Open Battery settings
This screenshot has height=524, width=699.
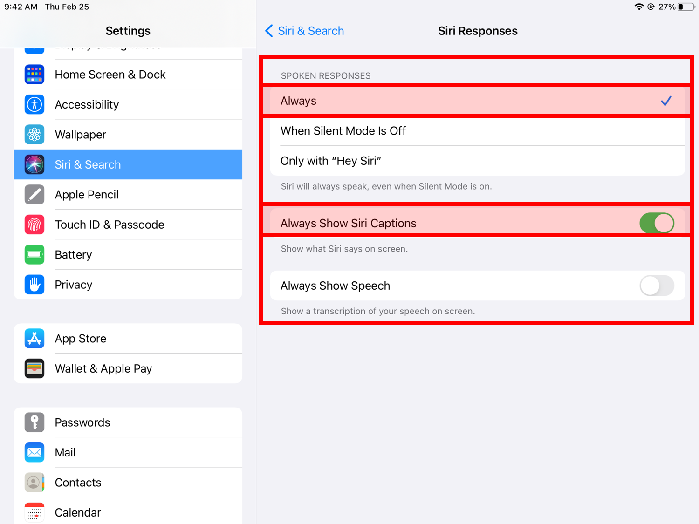click(x=128, y=255)
